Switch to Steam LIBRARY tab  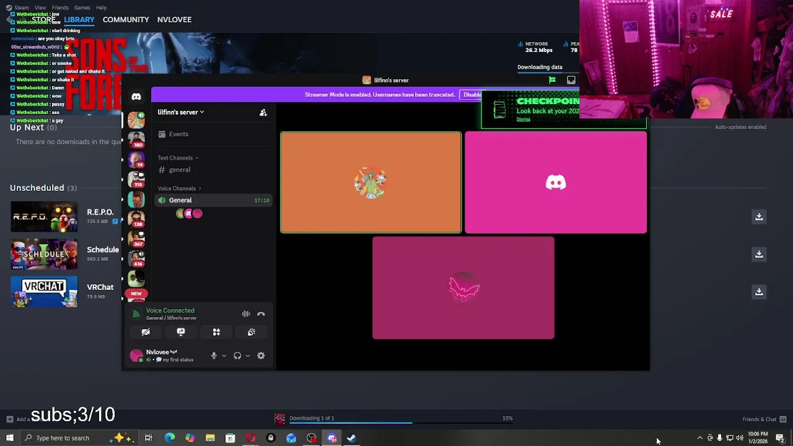point(79,20)
